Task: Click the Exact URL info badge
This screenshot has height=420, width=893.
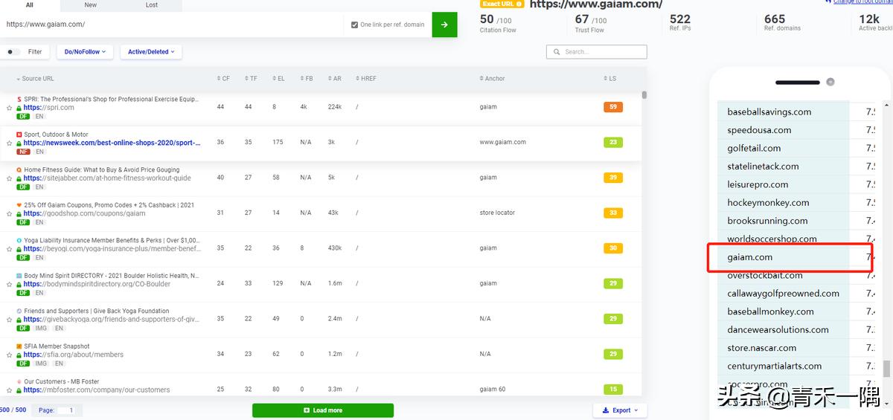Action: [x=502, y=4]
